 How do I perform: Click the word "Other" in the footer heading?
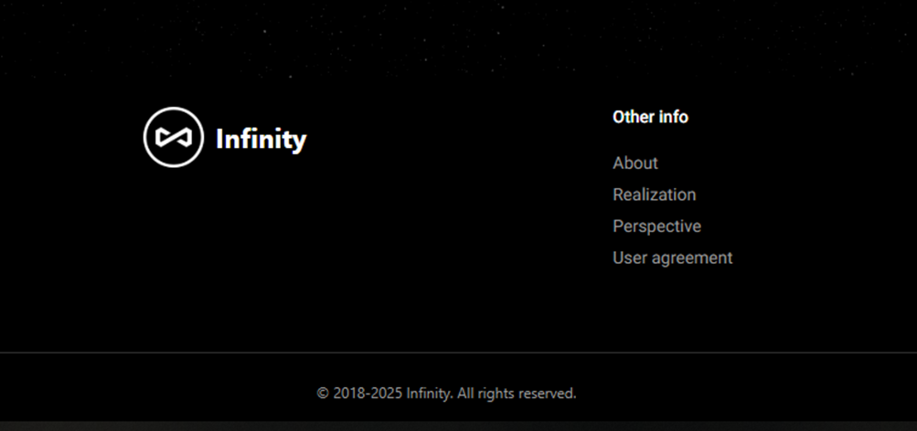633,117
